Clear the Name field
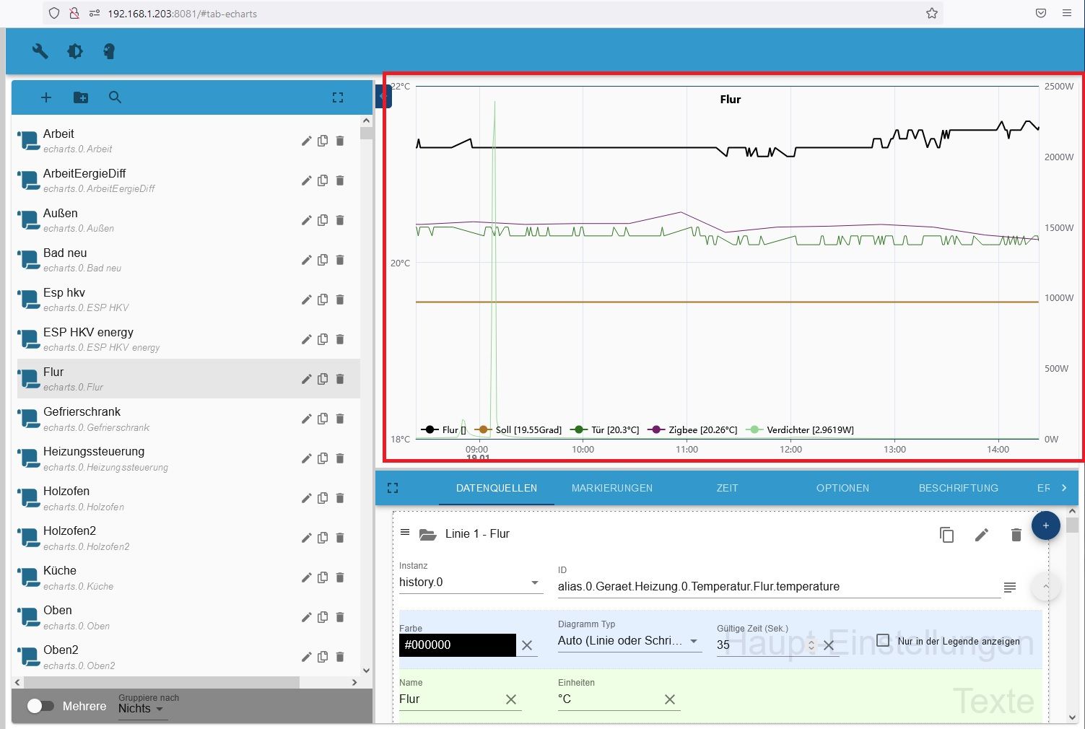The width and height of the screenshot is (1085, 729). pyautogui.click(x=511, y=699)
